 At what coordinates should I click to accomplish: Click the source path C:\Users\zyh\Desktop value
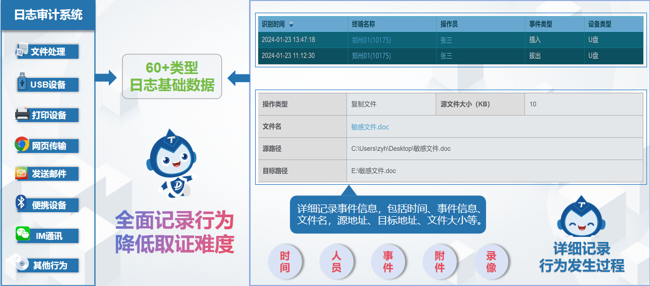(x=401, y=149)
